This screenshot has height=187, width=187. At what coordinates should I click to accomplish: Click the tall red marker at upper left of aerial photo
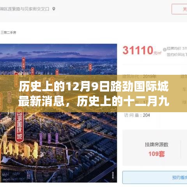[x=23, y=63]
